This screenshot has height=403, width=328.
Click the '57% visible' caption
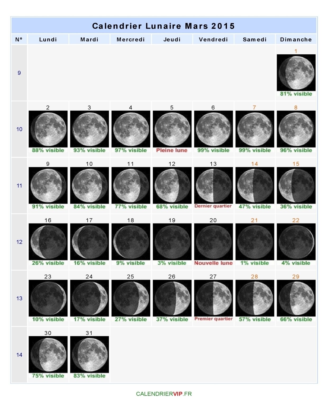point(255,319)
